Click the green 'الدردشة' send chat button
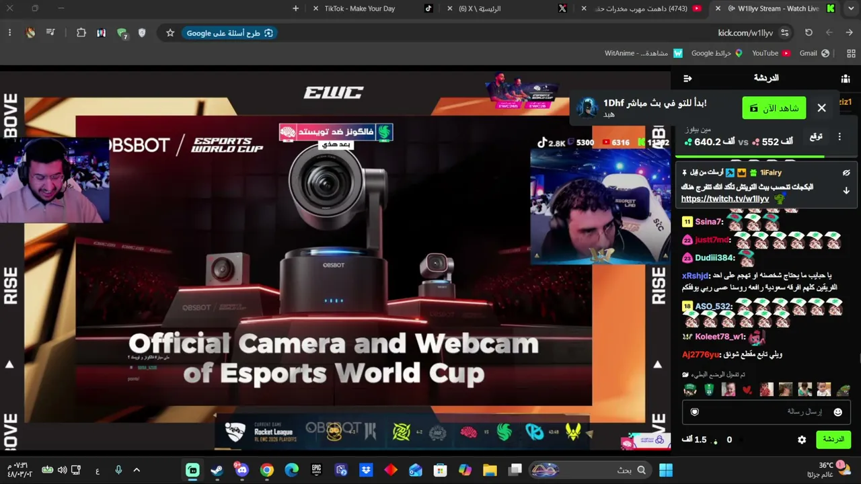861x484 pixels. pyautogui.click(x=833, y=440)
